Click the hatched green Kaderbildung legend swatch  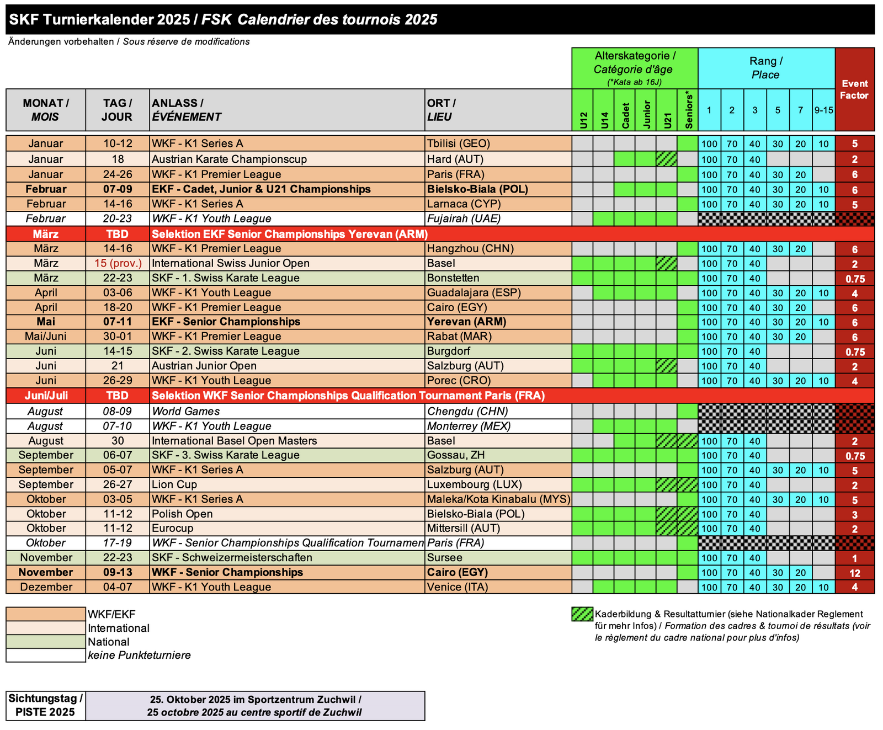click(x=582, y=614)
